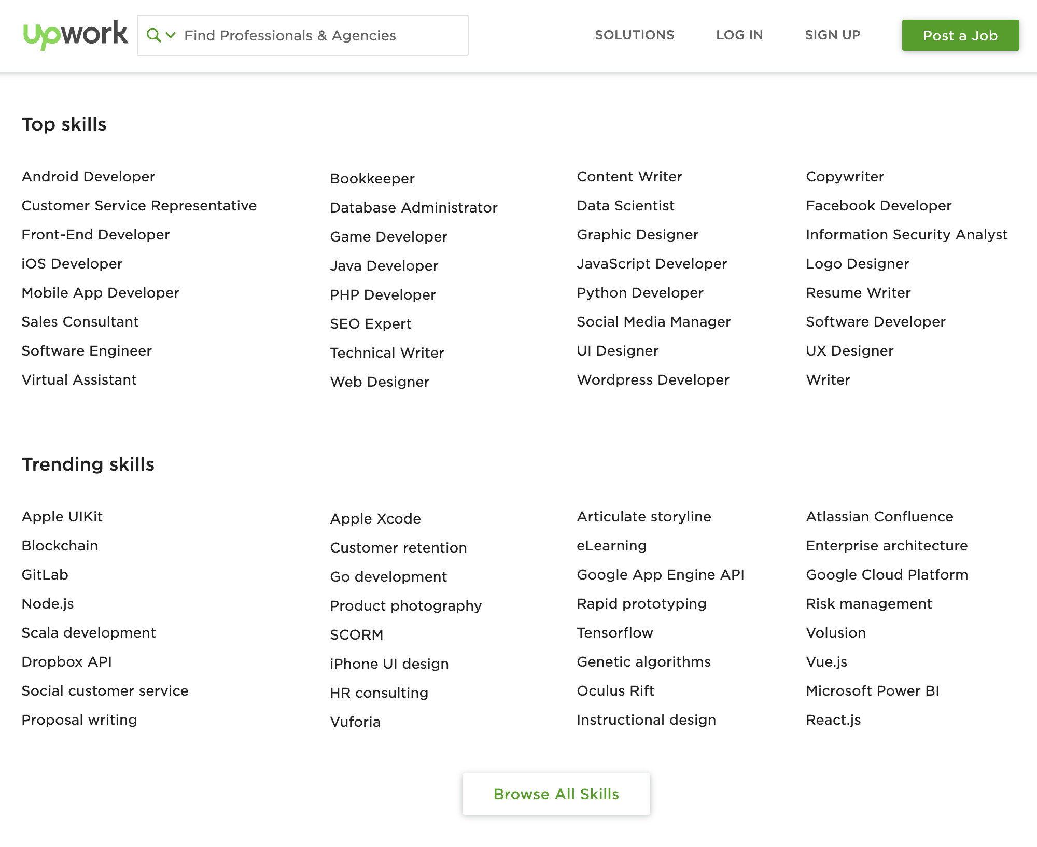Open the UX Designer link
The image size is (1037, 847).
coord(850,351)
